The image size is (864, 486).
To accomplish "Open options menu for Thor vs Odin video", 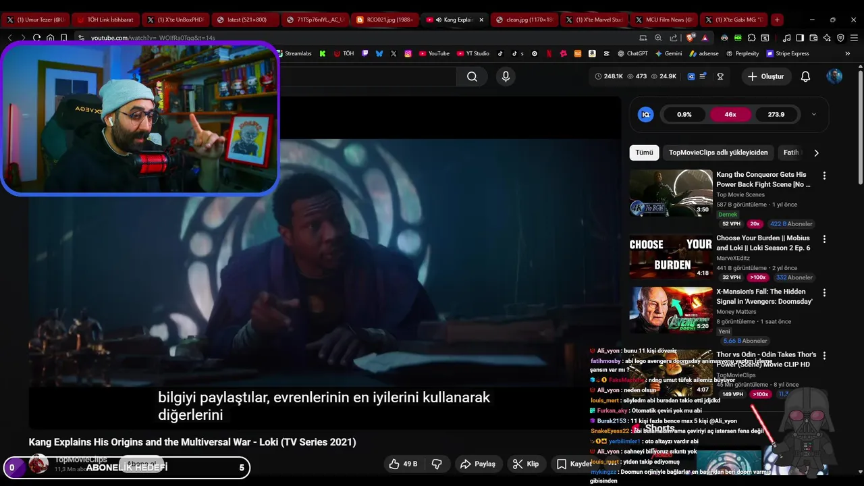I will pyautogui.click(x=823, y=356).
